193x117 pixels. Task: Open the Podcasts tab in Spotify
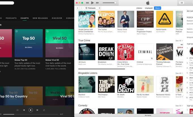11,18
